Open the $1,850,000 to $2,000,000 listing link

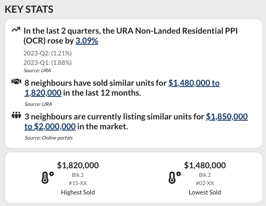tap(136, 121)
